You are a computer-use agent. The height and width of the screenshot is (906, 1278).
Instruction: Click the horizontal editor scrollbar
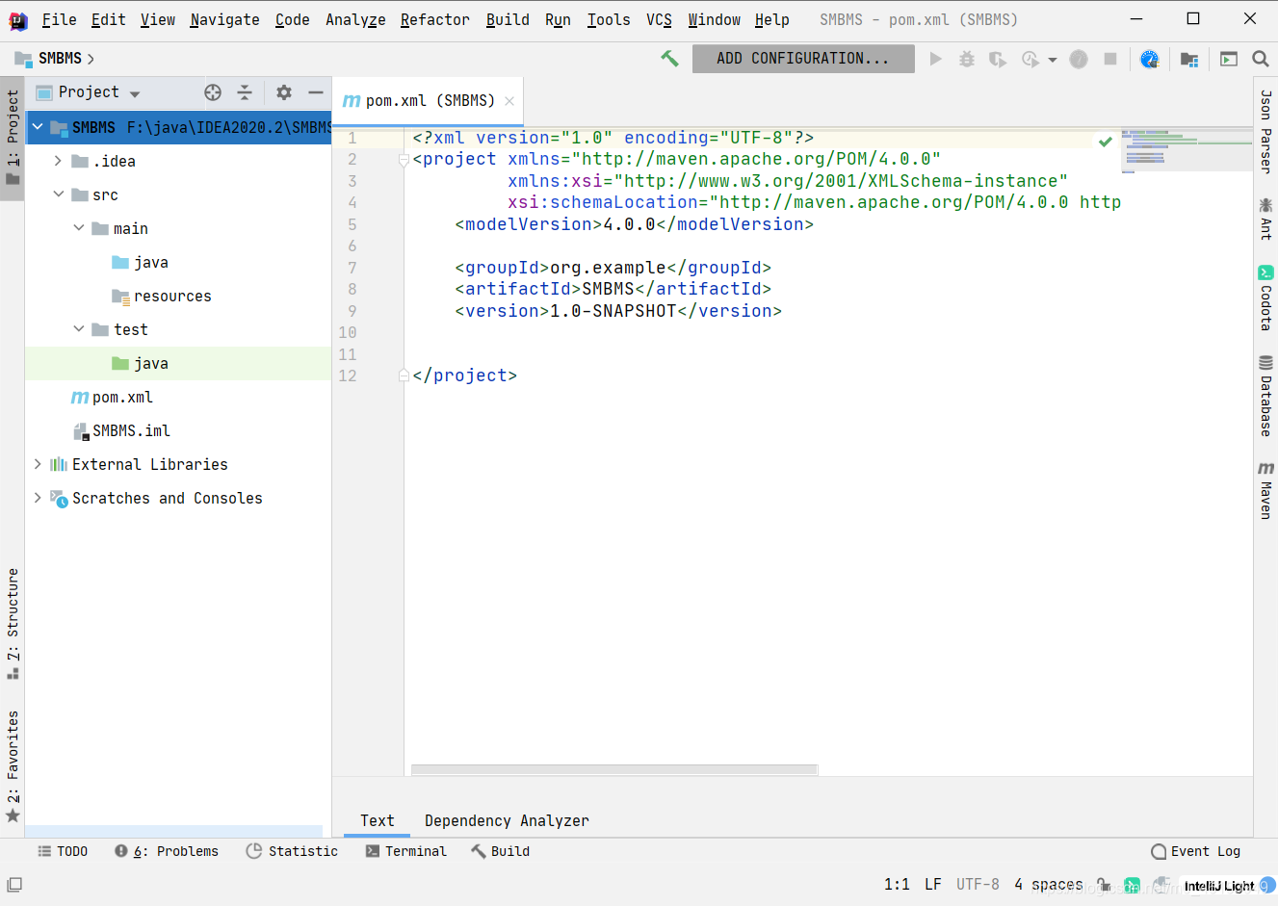click(614, 770)
